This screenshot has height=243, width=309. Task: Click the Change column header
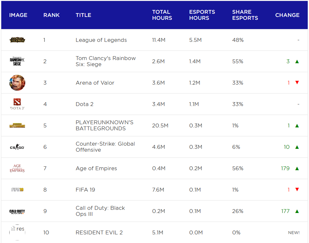tap(287, 15)
